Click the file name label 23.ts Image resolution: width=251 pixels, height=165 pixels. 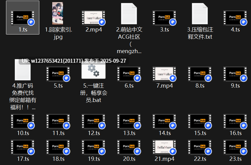point(236,159)
